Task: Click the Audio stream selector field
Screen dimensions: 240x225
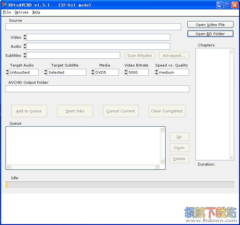Action: [x=98, y=46]
